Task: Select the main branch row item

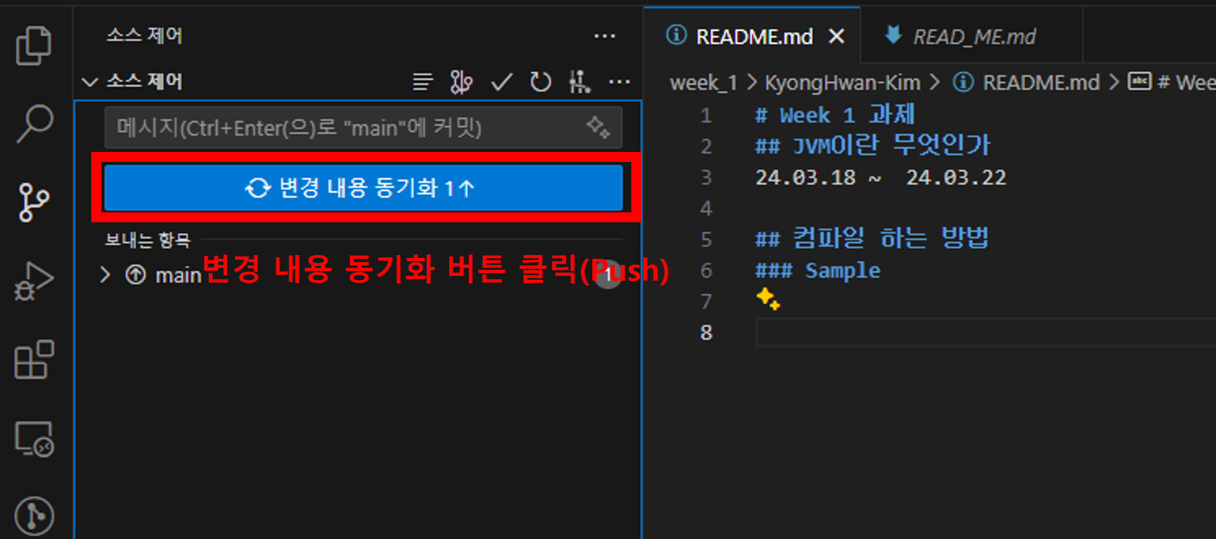Action: pos(363,274)
